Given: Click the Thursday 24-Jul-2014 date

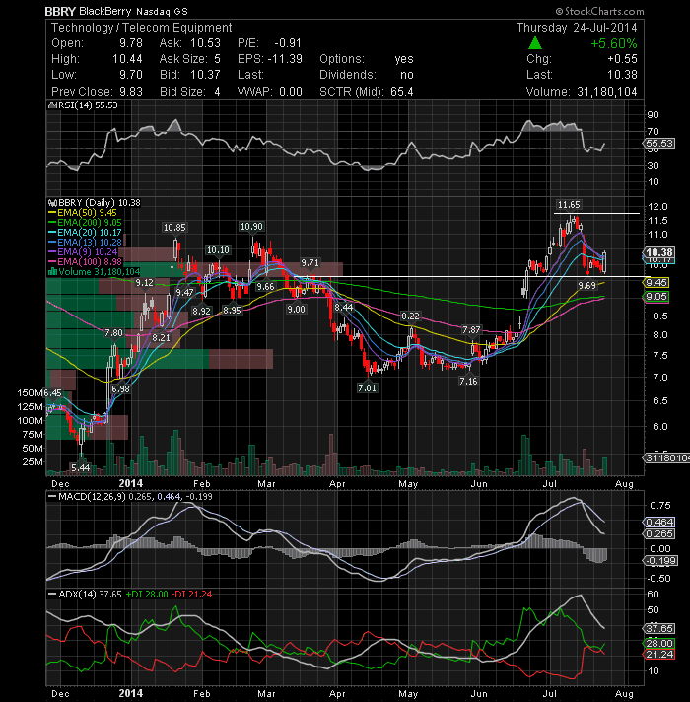Looking at the screenshot, I should click(x=577, y=28).
